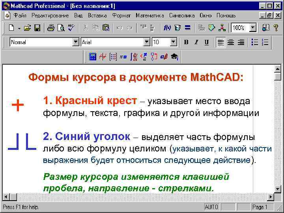
Task: Open document icon menu beside Файл
Action: [x=7, y=15]
